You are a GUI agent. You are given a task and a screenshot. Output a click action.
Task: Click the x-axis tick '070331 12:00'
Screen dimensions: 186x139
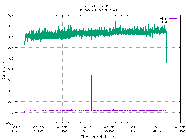point(180,129)
